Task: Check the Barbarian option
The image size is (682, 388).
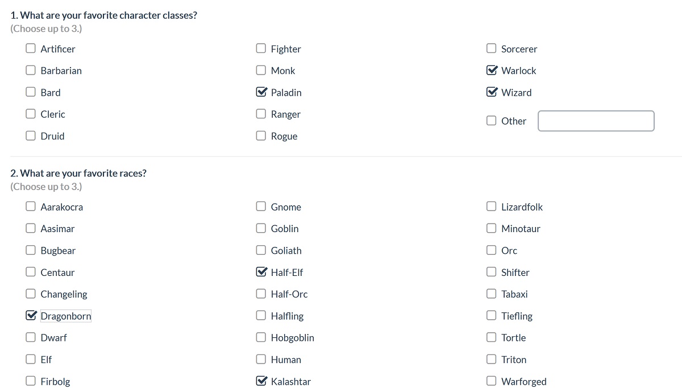Action: (x=31, y=70)
